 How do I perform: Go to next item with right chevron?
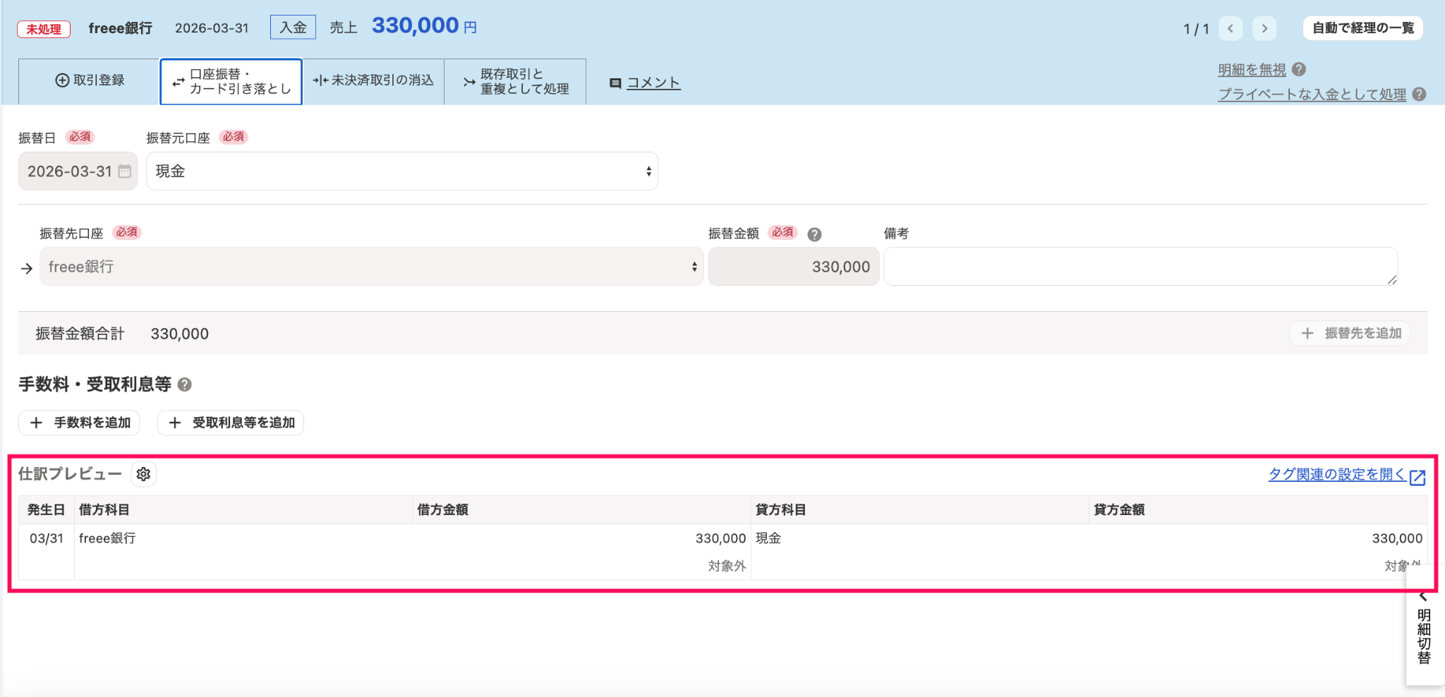pos(1264,28)
